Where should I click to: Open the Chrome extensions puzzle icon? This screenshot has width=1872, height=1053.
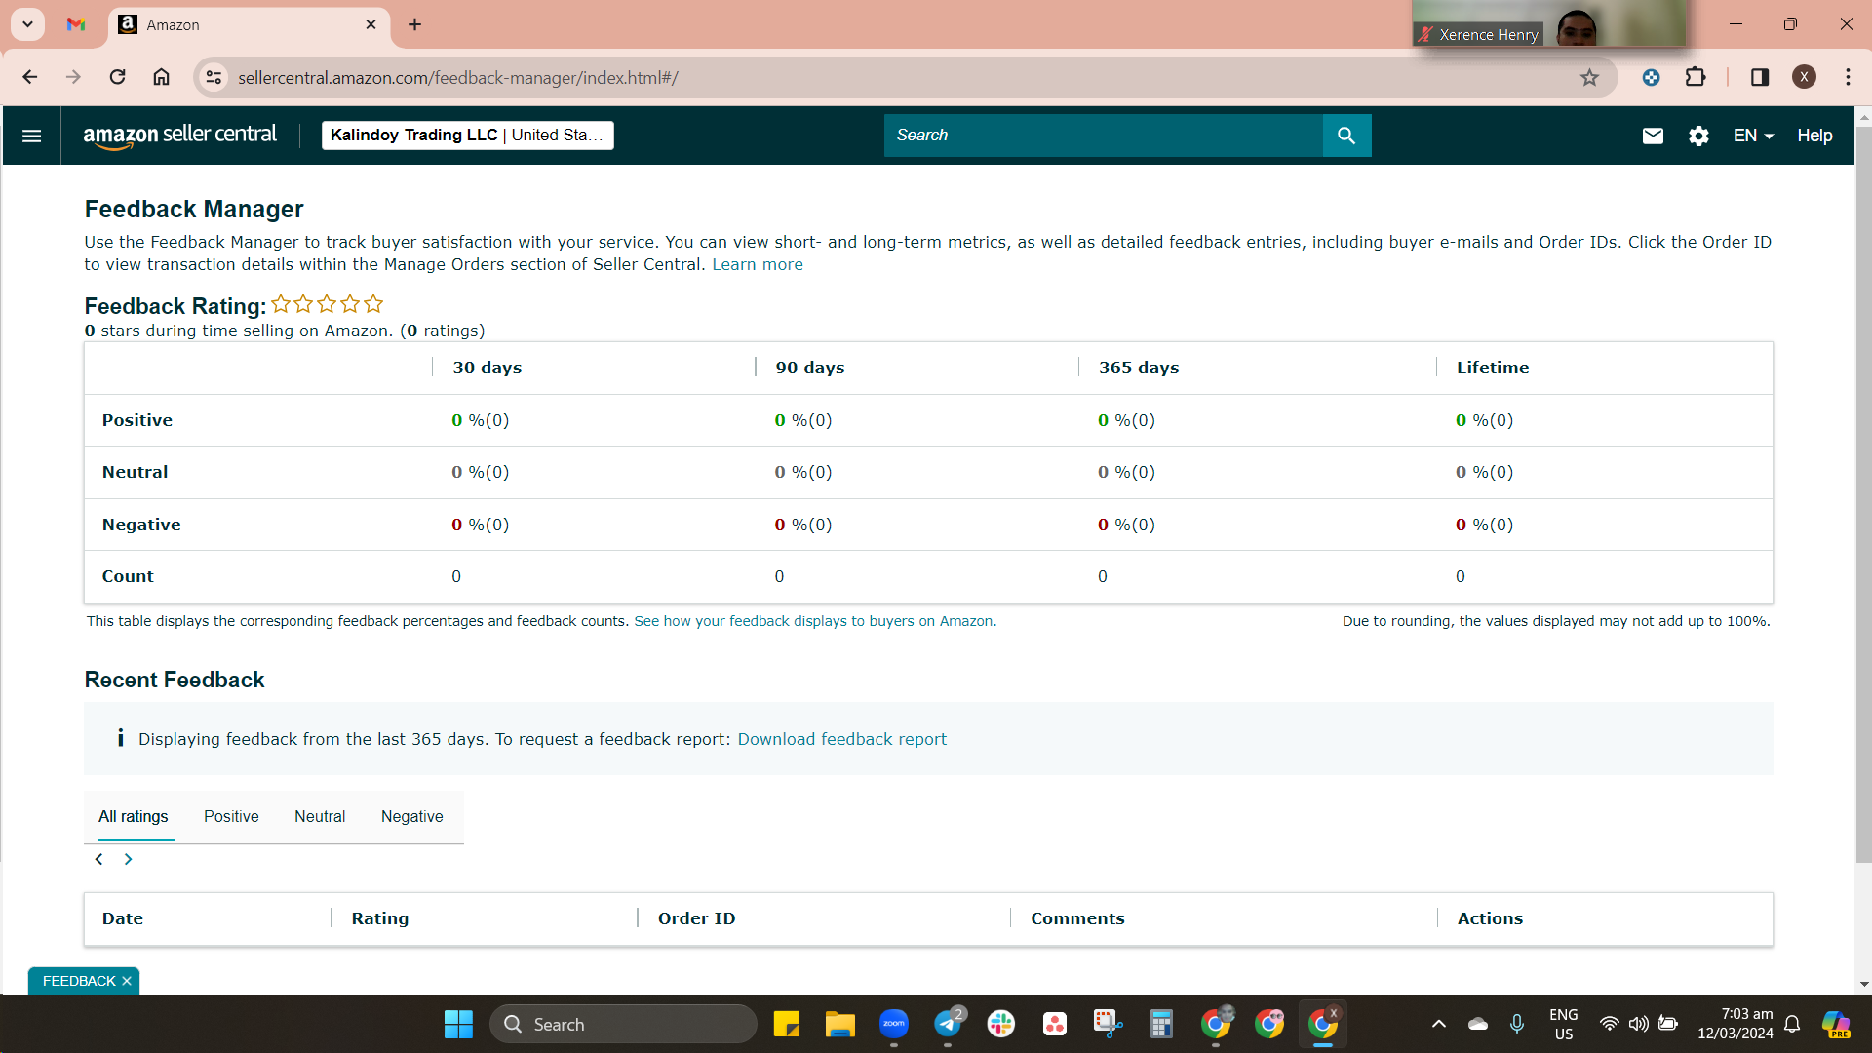pos(1696,77)
